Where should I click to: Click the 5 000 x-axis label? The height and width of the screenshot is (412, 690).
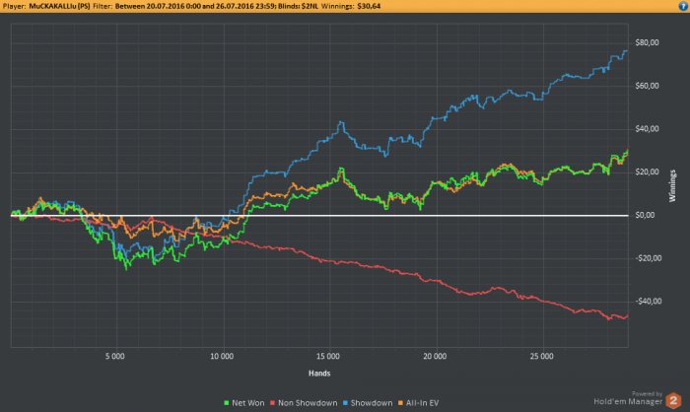pos(115,356)
